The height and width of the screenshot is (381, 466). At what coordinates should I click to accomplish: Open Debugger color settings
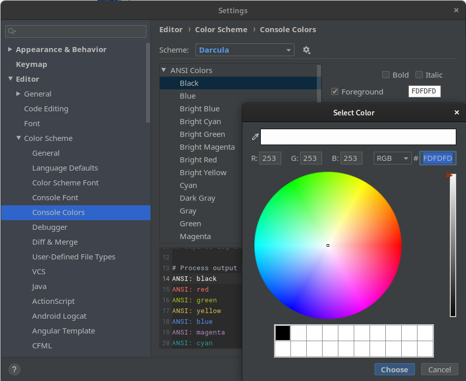[x=50, y=227]
